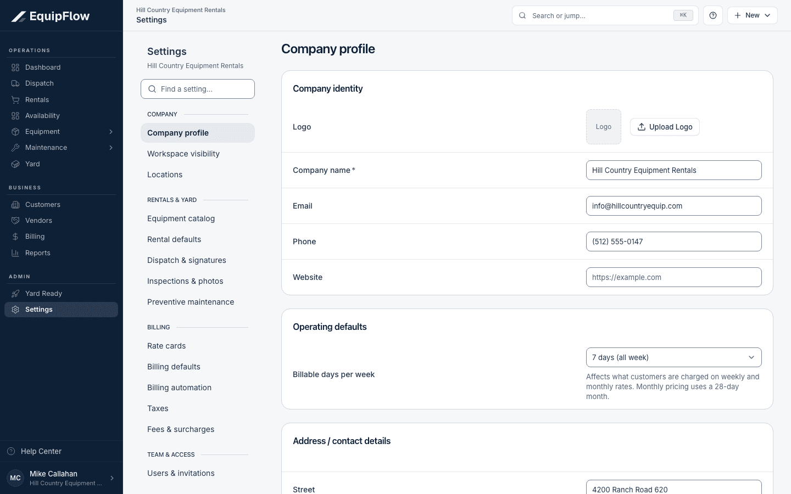Open the Billable days per week dropdown

point(674,357)
